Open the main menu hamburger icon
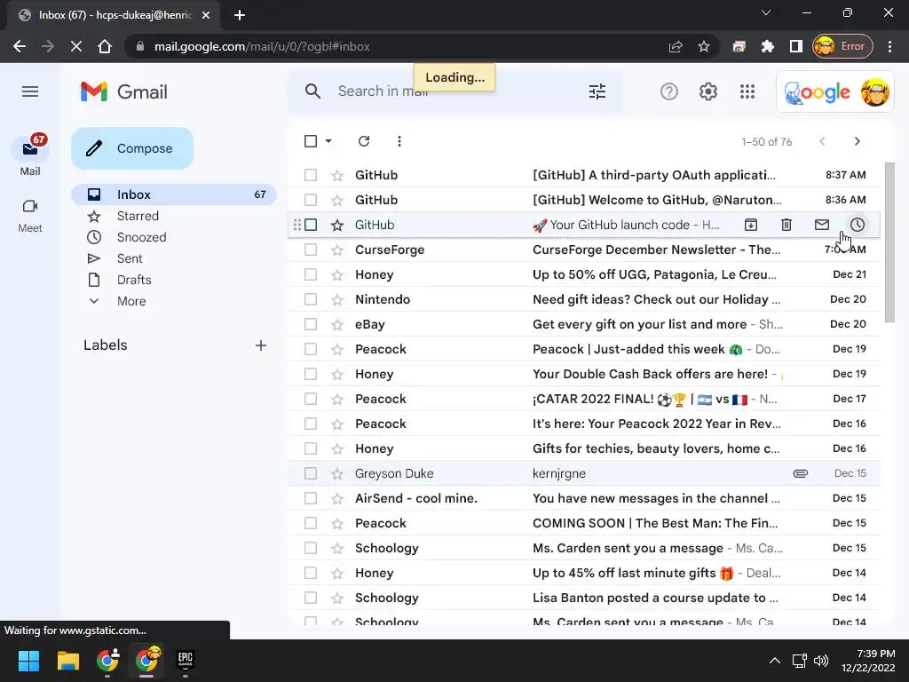 [30, 91]
